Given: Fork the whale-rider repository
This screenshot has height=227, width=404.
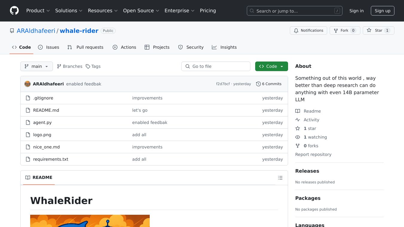Looking at the screenshot, I should pos(345,30).
